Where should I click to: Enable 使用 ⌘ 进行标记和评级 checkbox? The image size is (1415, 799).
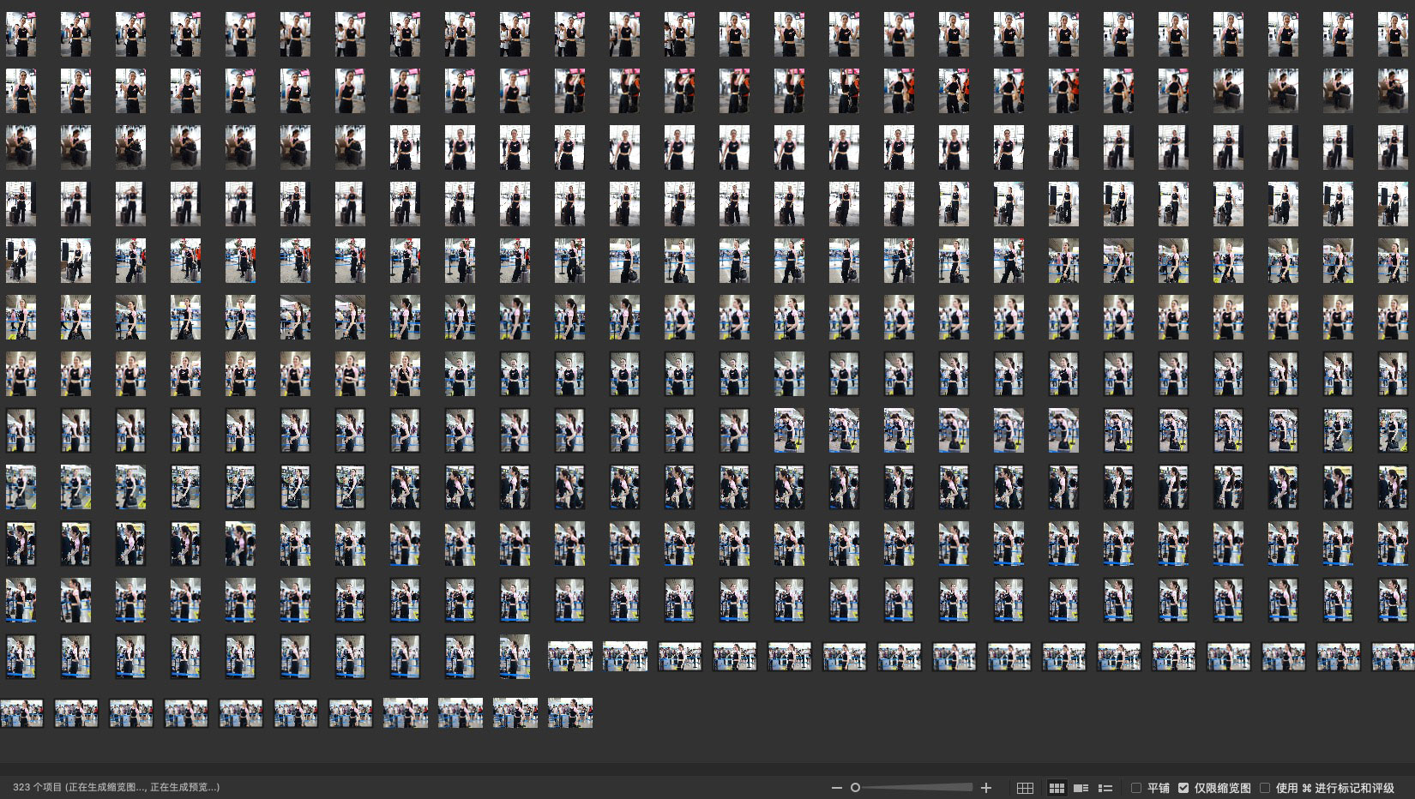pyautogui.click(x=1265, y=788)
